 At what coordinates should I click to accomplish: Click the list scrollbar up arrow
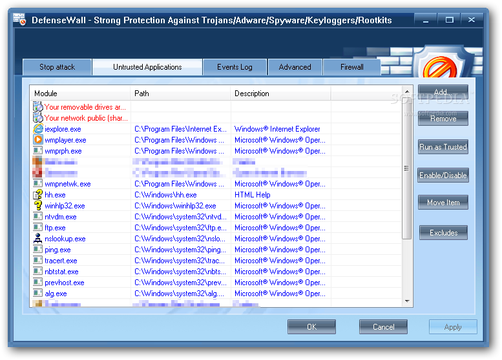pos(407,92)
